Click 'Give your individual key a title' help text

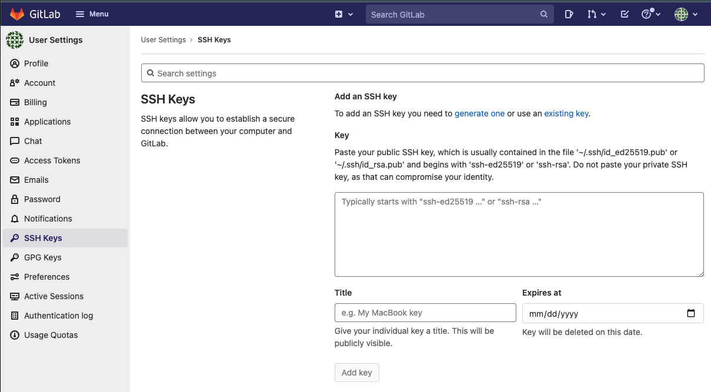(415, 337)
